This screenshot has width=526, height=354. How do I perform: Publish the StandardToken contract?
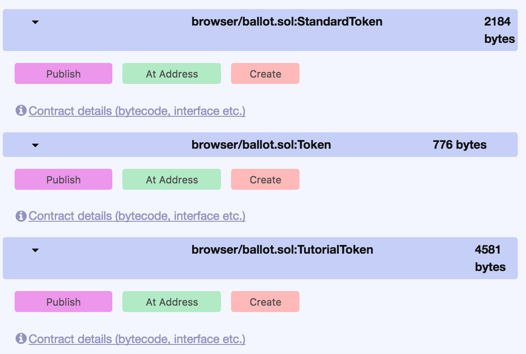pos(63,74)
